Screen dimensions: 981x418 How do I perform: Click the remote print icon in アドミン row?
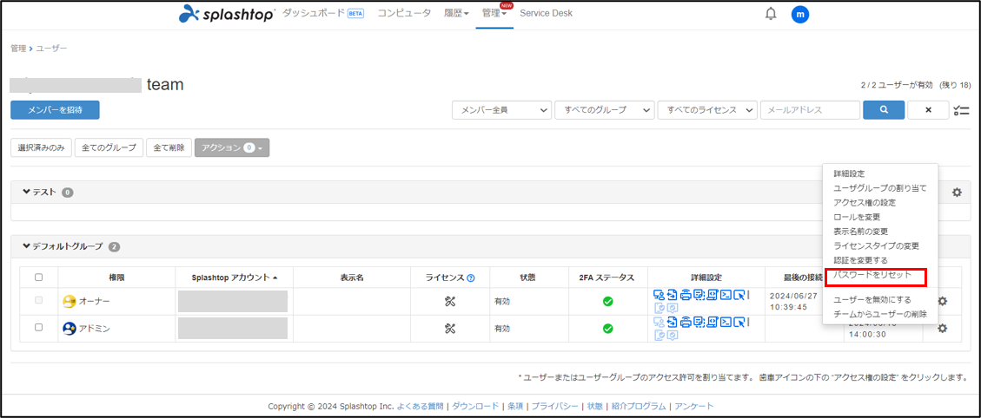686,323
